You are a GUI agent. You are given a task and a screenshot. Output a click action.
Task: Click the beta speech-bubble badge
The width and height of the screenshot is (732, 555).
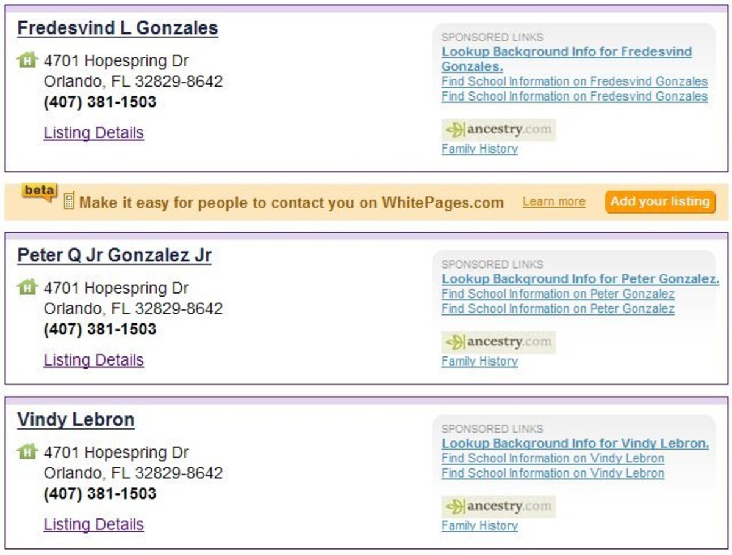point(40,191)
